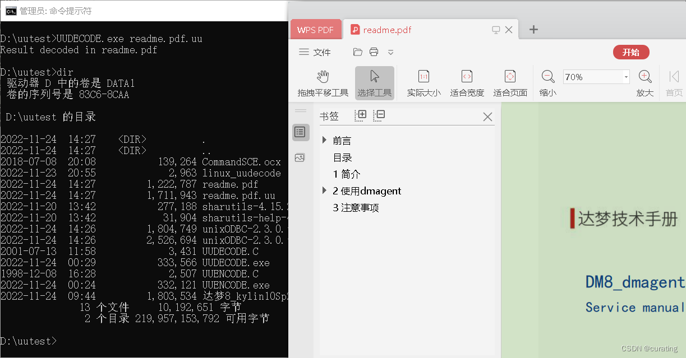Toggle the bookmark list panel sidebar icon
The height and width of the screenshot is (358, 686).
pyautogui.click(x=300, y=132)
